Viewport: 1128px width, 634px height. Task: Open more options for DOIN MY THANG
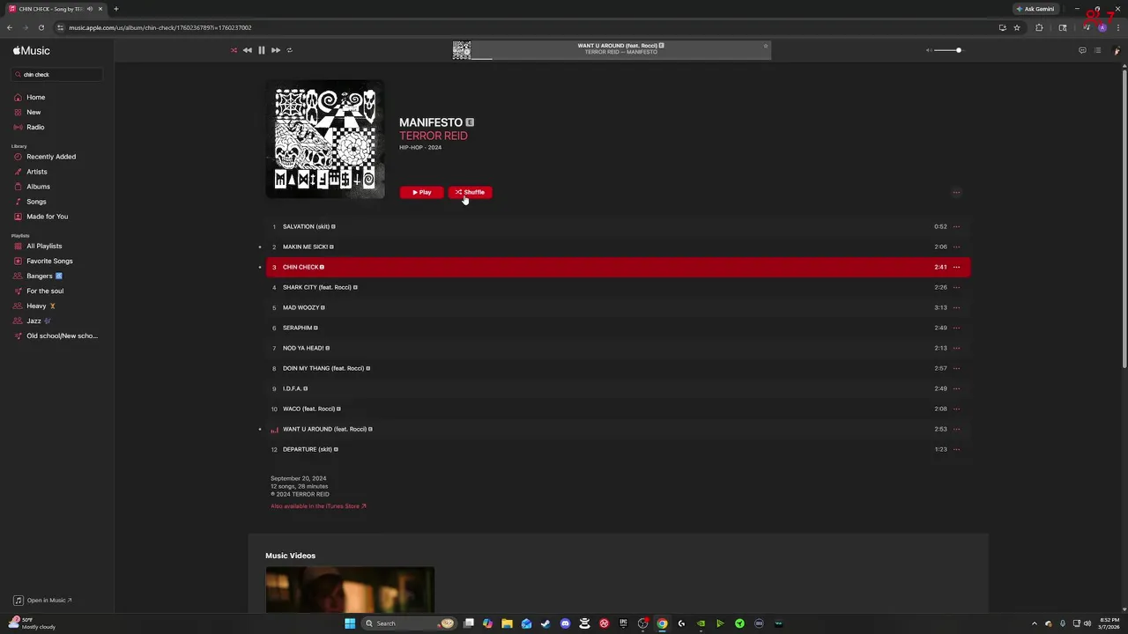click(956, 368)
